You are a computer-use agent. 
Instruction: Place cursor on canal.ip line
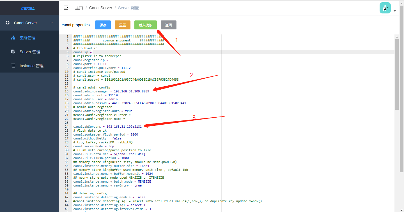pos(82,52)
